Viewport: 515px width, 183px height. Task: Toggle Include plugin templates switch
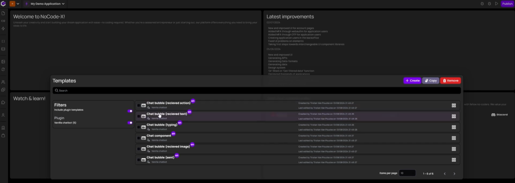(130, 111)
